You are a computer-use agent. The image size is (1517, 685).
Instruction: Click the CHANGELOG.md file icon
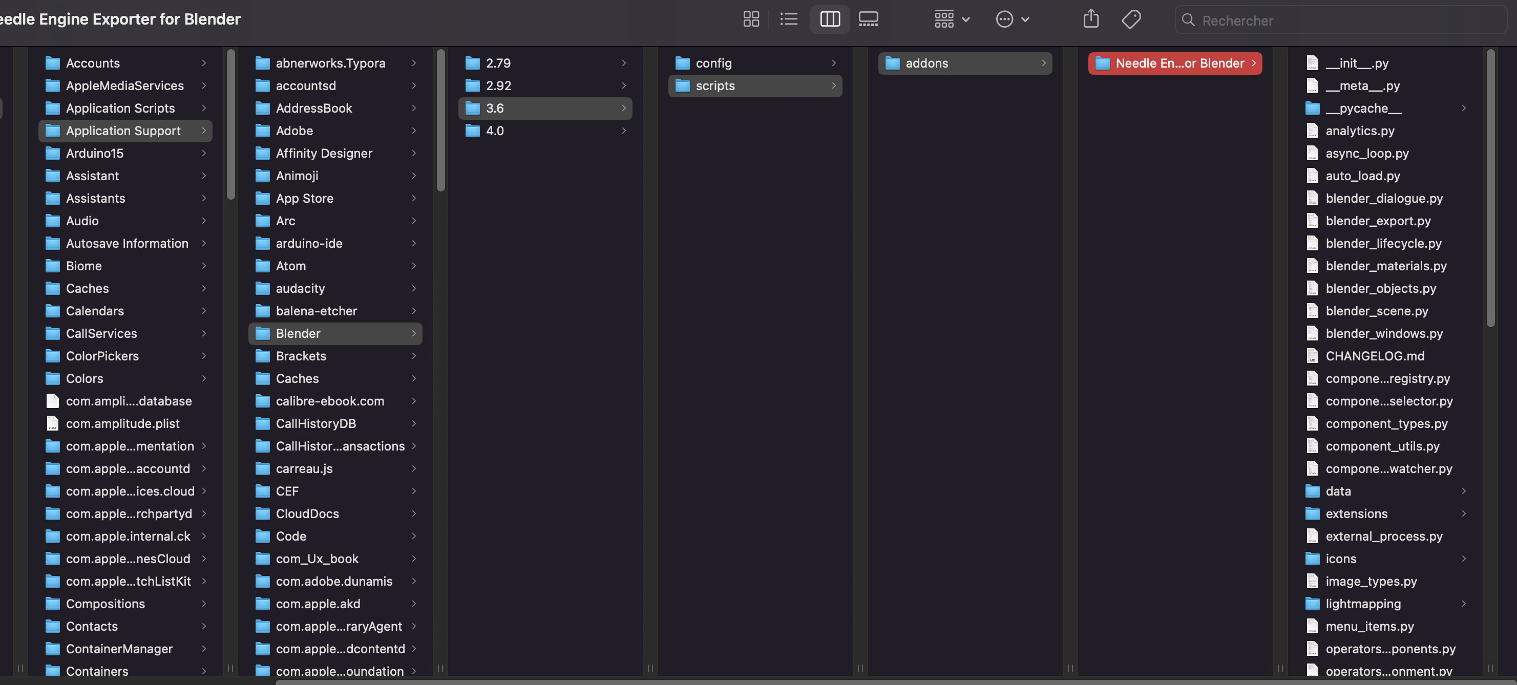[x=1312, y=356]
